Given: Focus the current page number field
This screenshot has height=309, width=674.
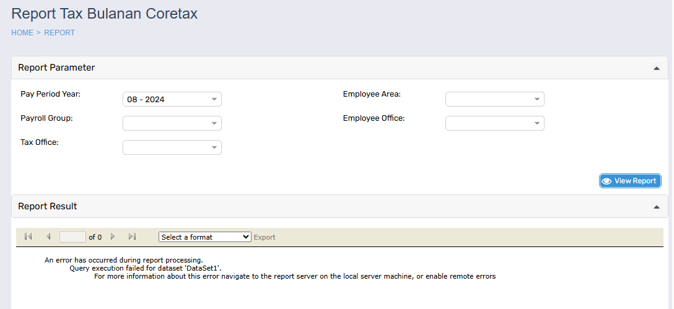Looking at the screenshot, I should [72, 237].
